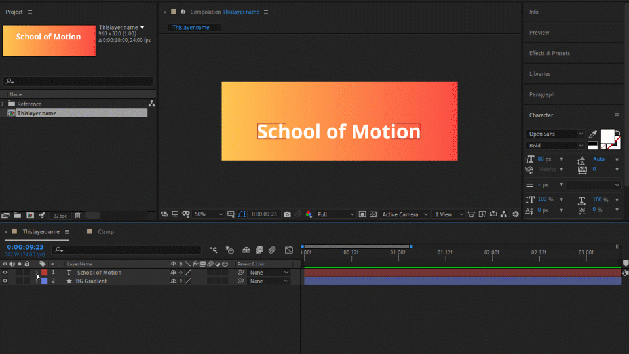The width and height of the screenshot is (629, 354).
Task: Click the Reset Exposure icon
Action: (x=516, y=214)
